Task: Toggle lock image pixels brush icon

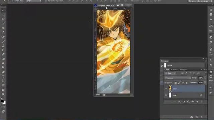Action: pos(179,83)
